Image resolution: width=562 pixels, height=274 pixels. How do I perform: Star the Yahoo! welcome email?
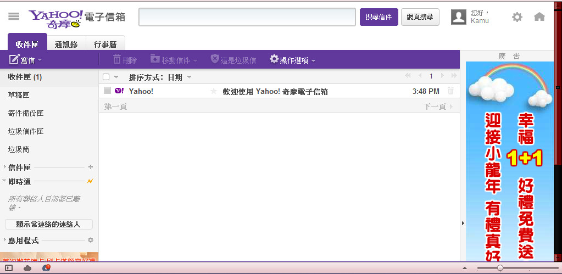[214, 91]
